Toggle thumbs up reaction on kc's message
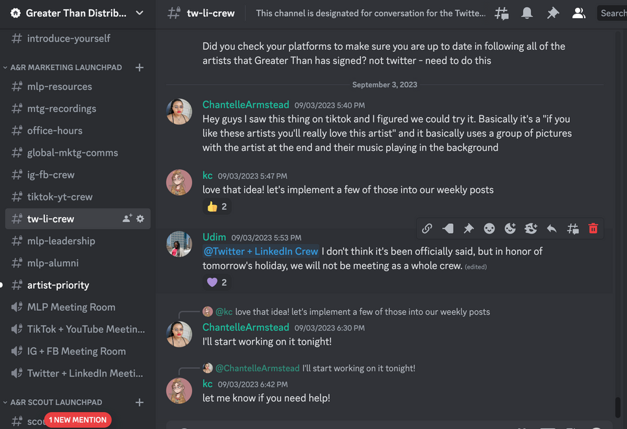Viewport: 627px width, 429px height. coord(217,206)
